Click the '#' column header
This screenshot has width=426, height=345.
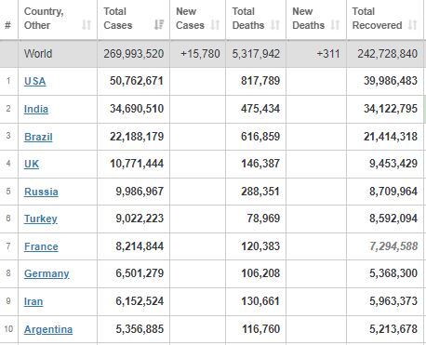[8, 25]
